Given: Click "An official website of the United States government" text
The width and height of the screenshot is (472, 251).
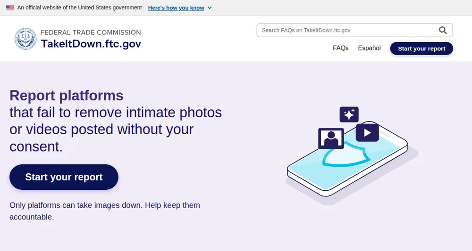Looking at the screenshot, I should click(x=79, y=8).
